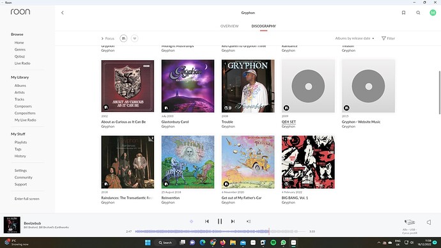Open the QEH SET album title

[x=288, y=121]
